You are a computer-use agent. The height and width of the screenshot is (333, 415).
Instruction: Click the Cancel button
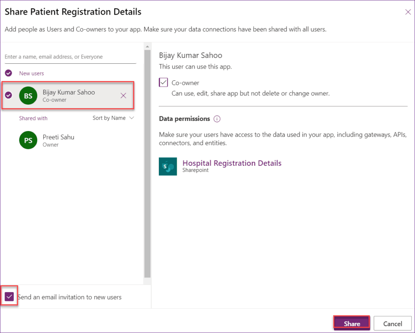point(392,323)
